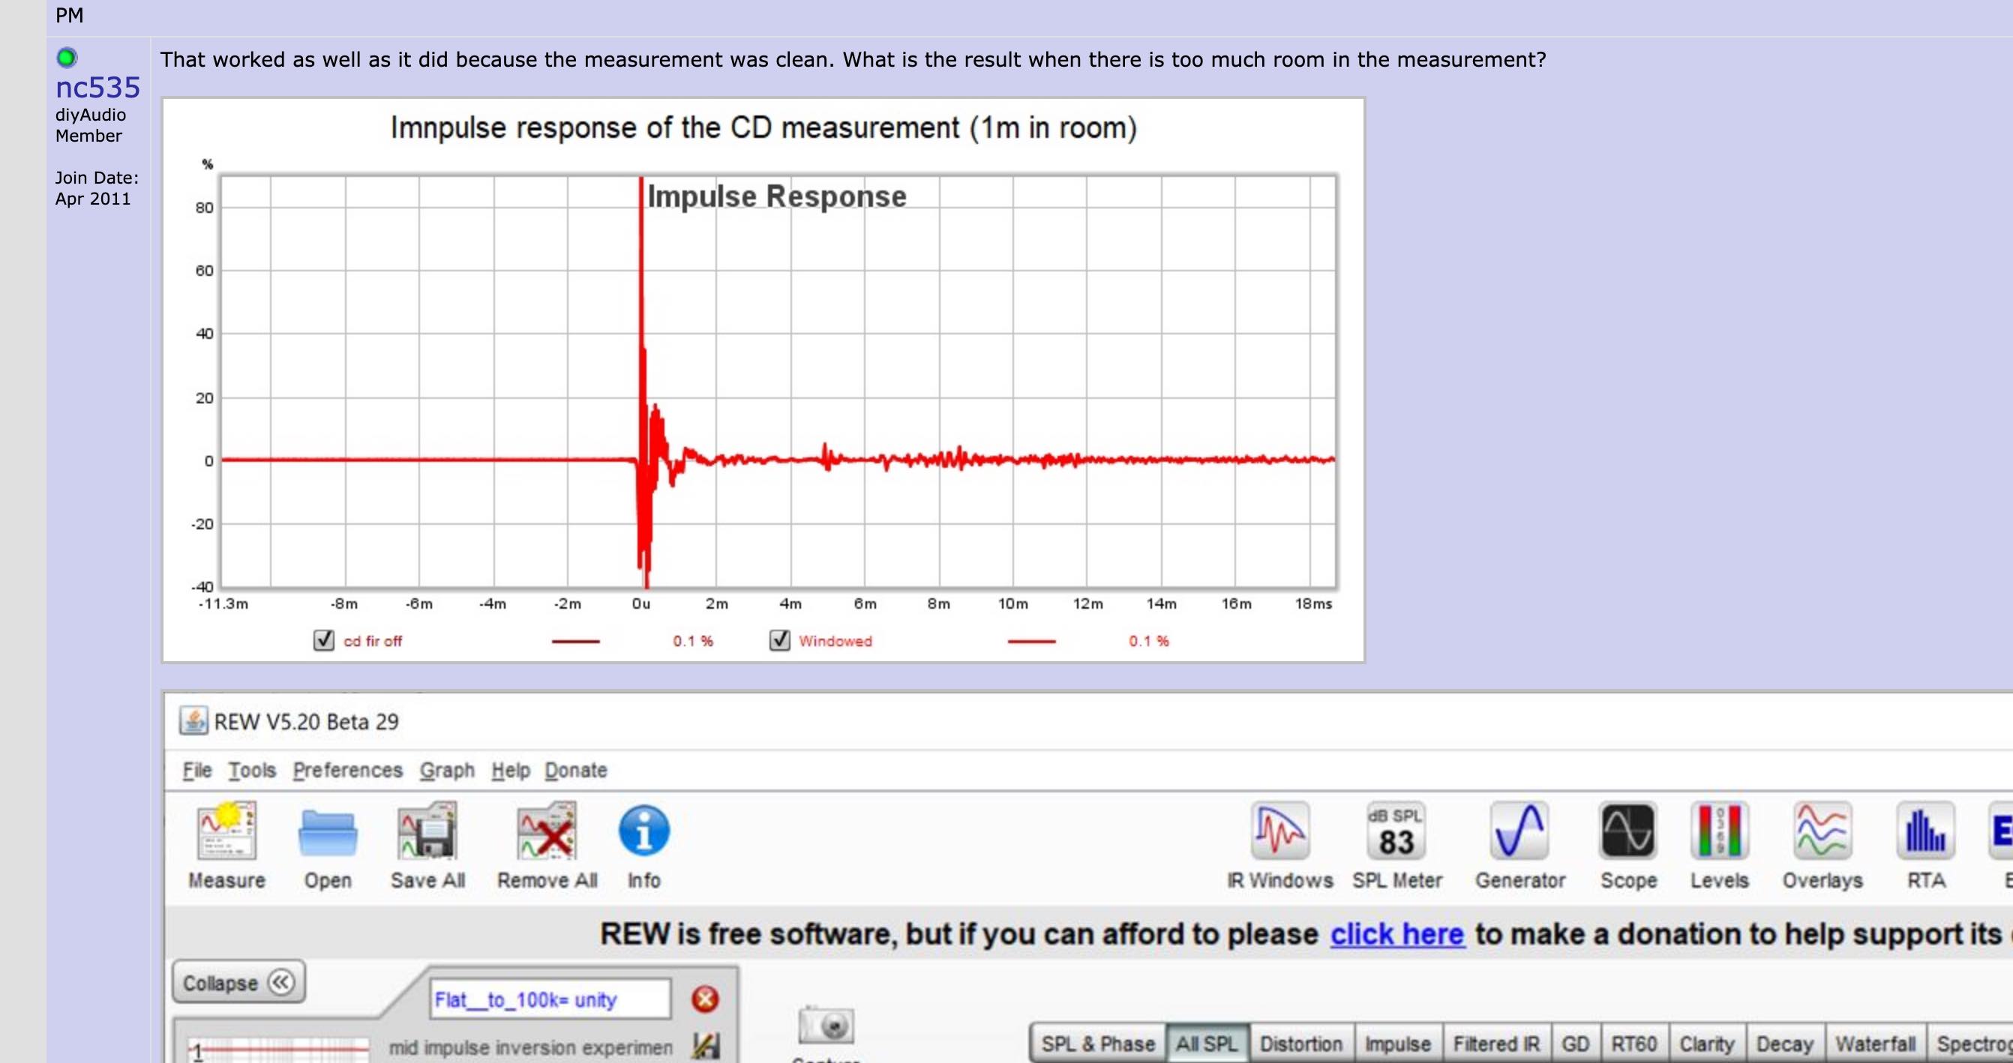Switch to the RT60 tab

click(1634, 1044)
